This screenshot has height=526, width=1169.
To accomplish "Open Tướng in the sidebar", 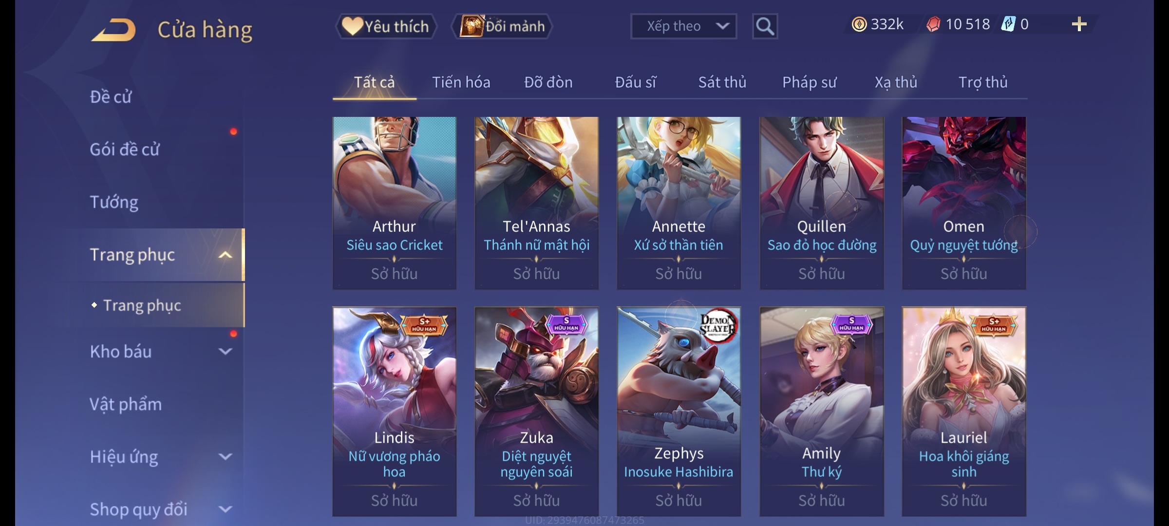I will [114, 202].
